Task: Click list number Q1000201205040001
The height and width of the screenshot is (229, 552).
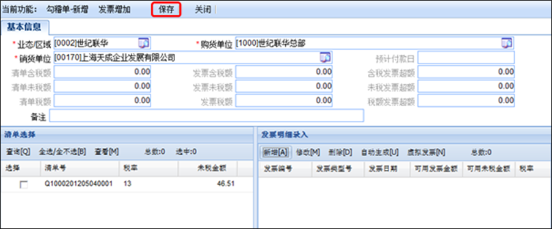Action: tap(78, 183)
